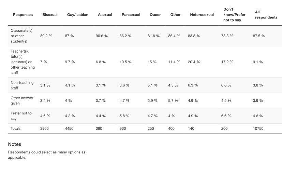Click the Heterosexual column header
Screen dimensions: 282x169
(202, 15)
